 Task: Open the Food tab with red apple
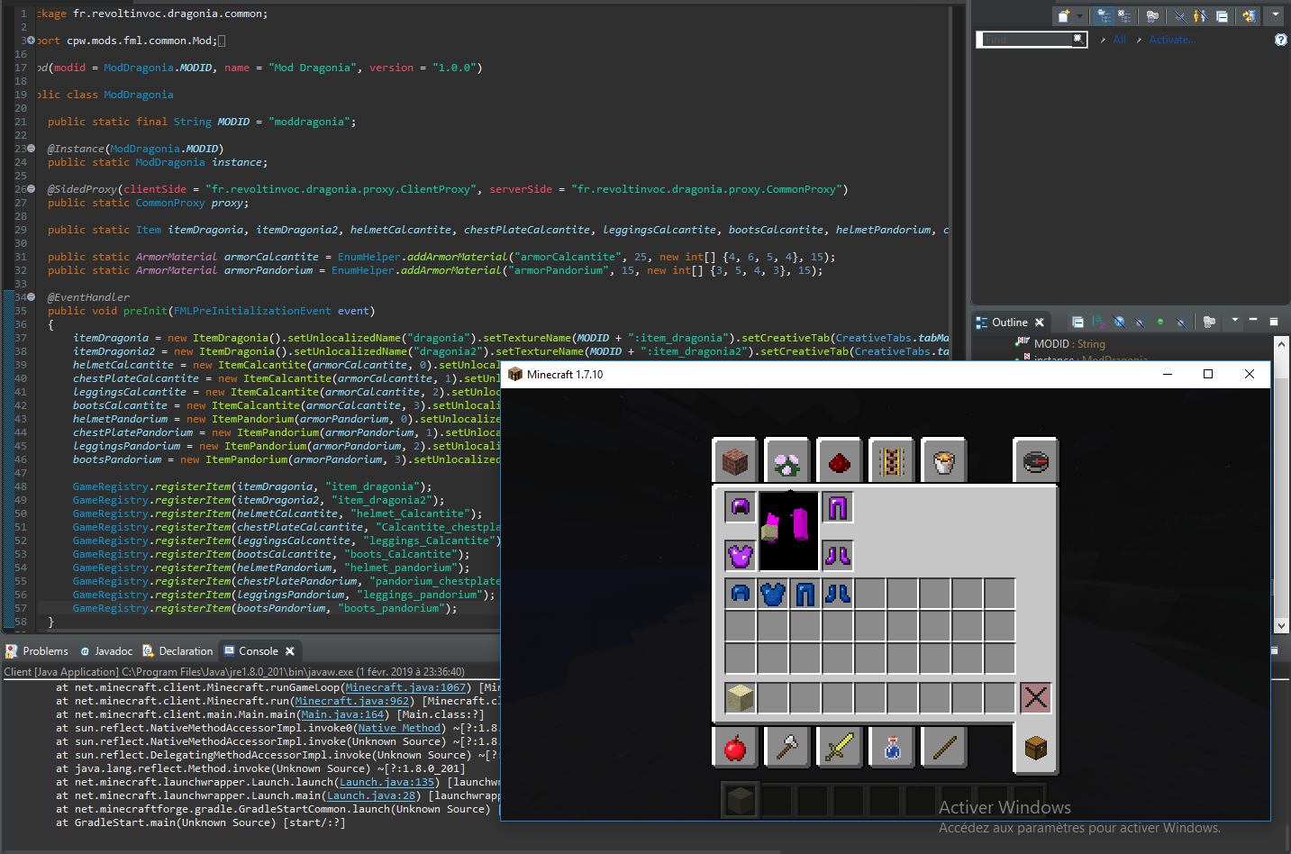pos(736,747)
